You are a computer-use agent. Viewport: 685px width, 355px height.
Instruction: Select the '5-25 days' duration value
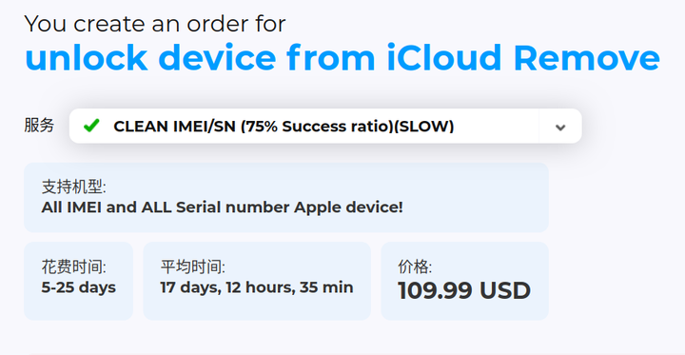click(x=79, y=287)
